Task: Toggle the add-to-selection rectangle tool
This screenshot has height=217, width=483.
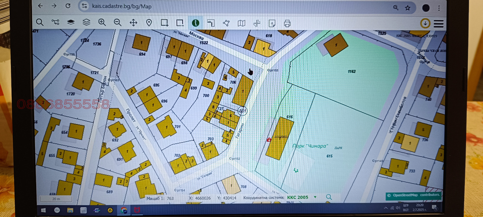Action: click(164, 23)
